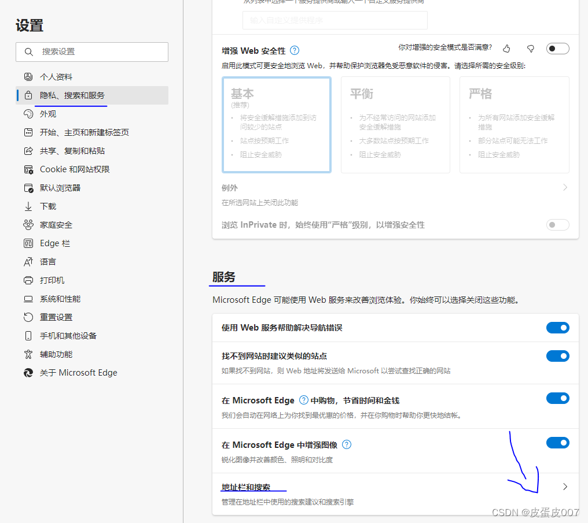Click the share icon for 共享、复制和粘贴
The height and width of the screenshot is (523, 588).
click(28, 151)
